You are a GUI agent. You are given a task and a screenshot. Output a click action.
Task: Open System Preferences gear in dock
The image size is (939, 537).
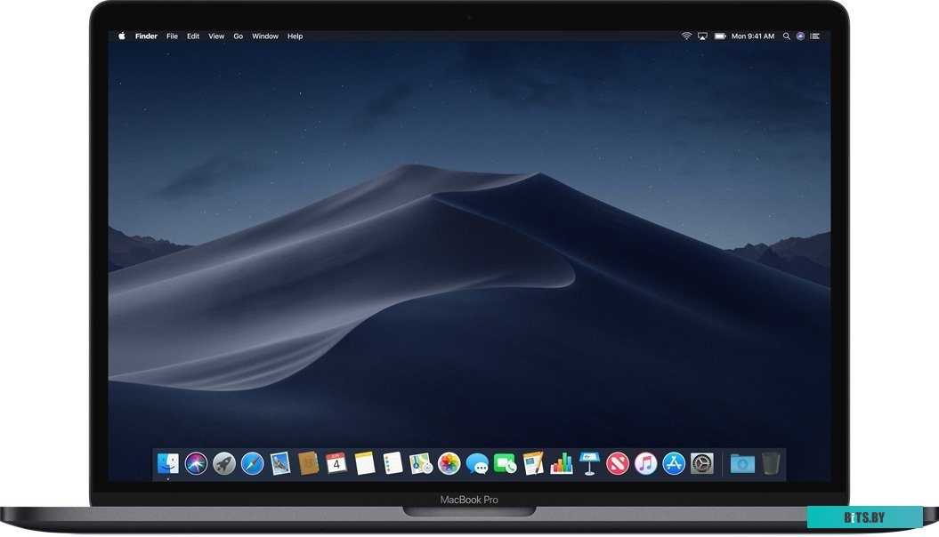pos(702,463)
